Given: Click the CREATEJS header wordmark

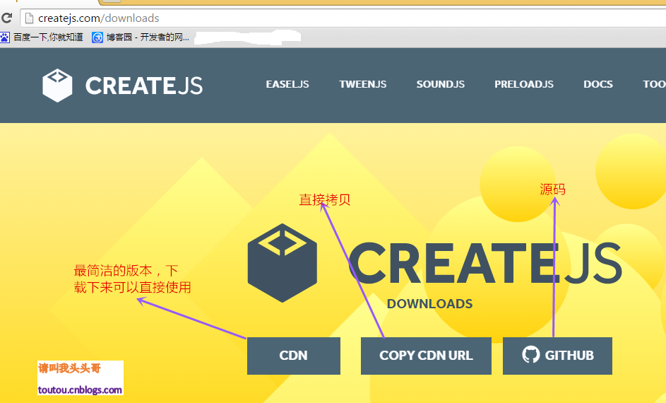Looking at the screenshot, I should pos(144,86).
